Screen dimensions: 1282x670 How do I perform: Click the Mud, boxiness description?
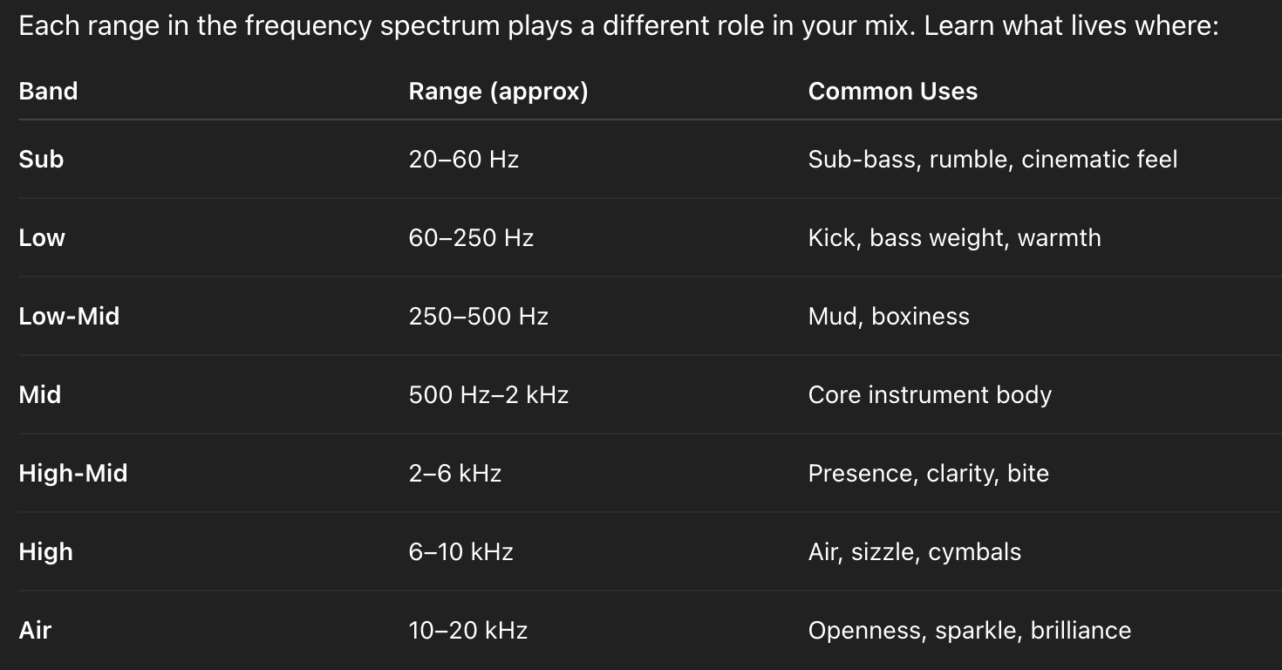pyautogui.click(x=889, y=317)
